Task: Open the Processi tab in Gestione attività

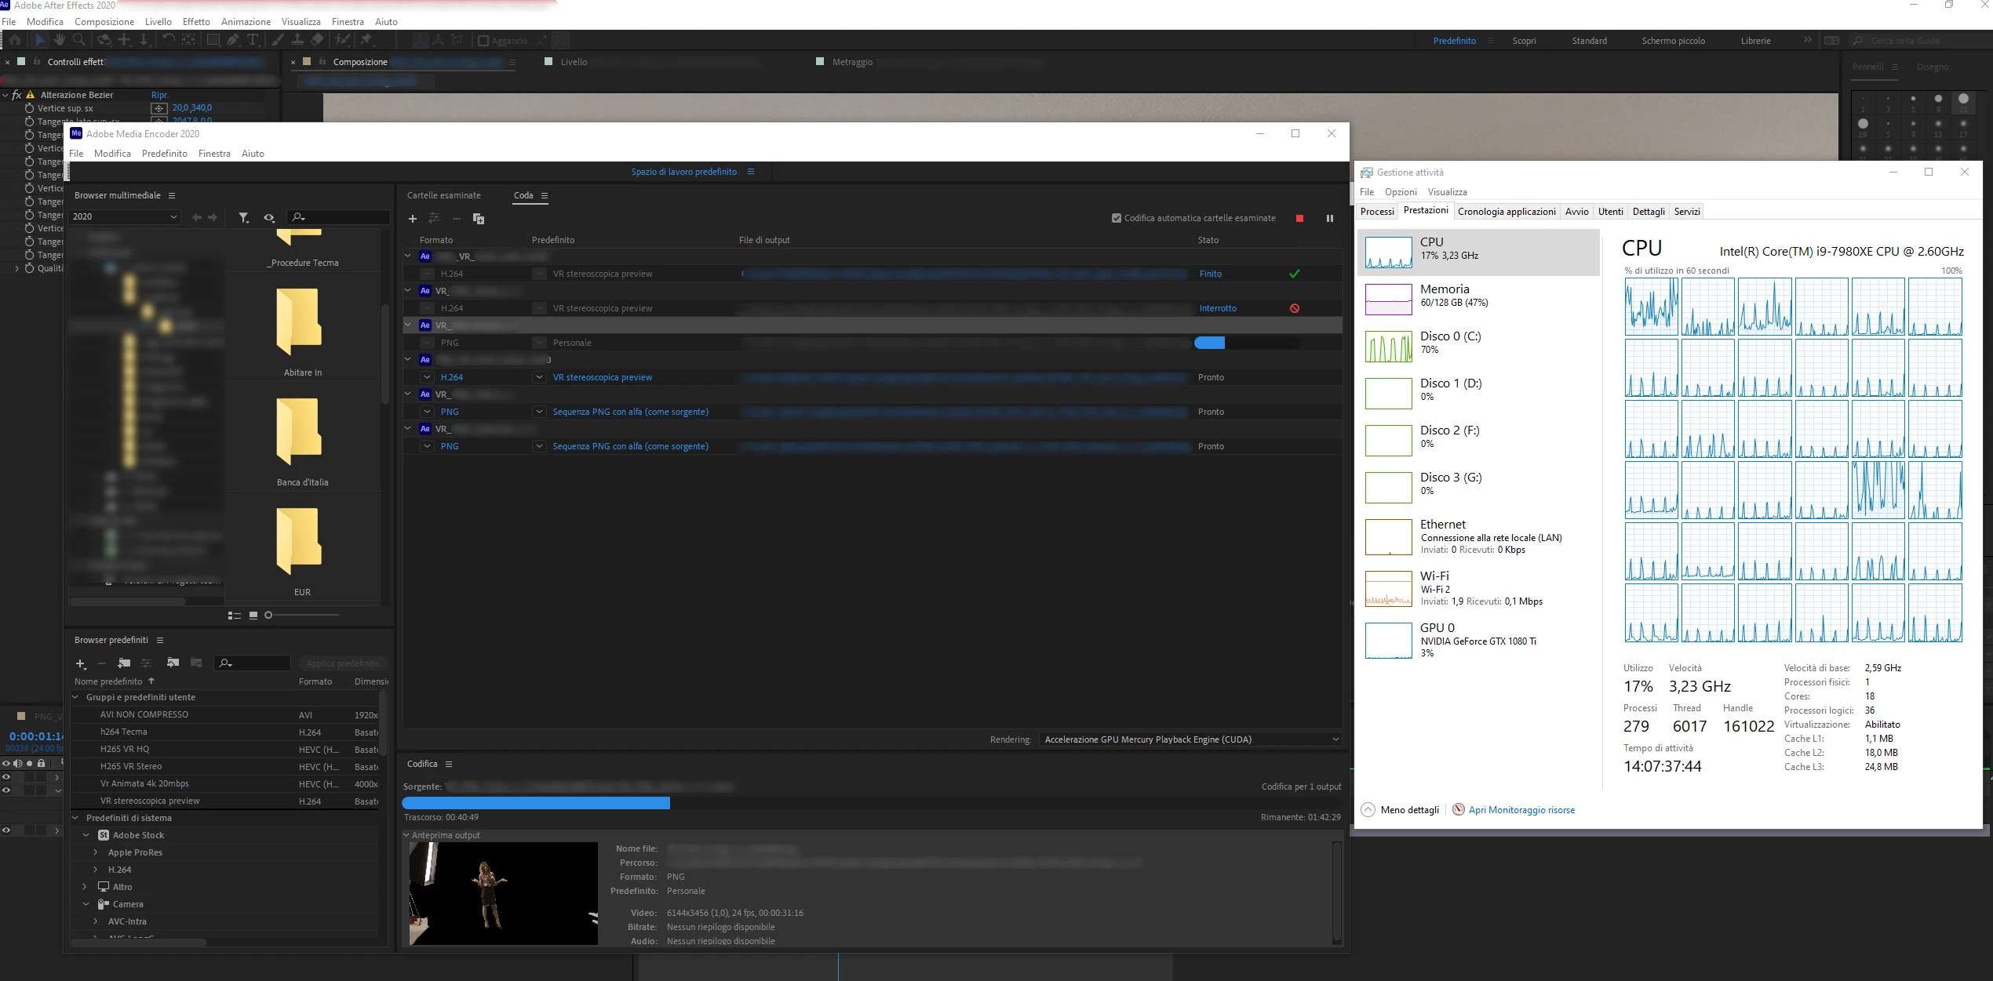Action: pos(1377,212)
